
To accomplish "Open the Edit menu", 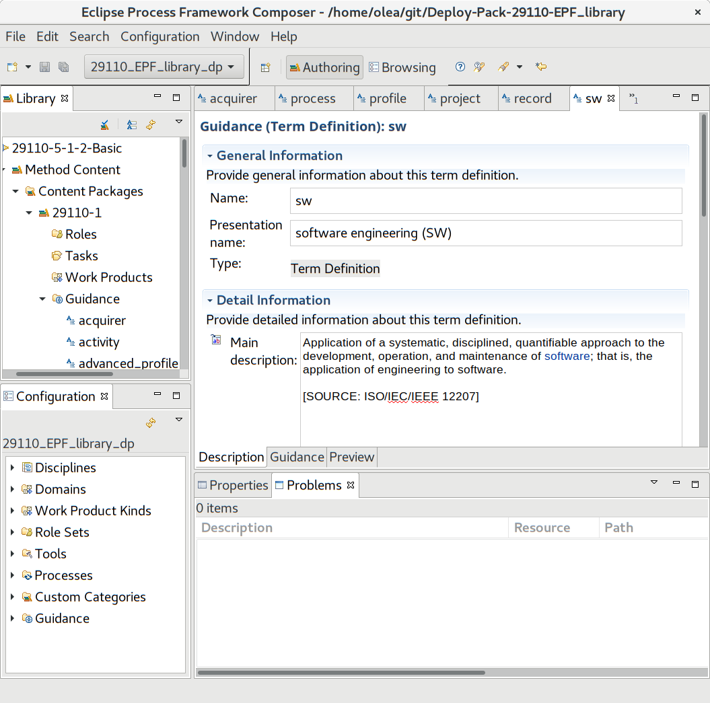I will pos(47,36).
